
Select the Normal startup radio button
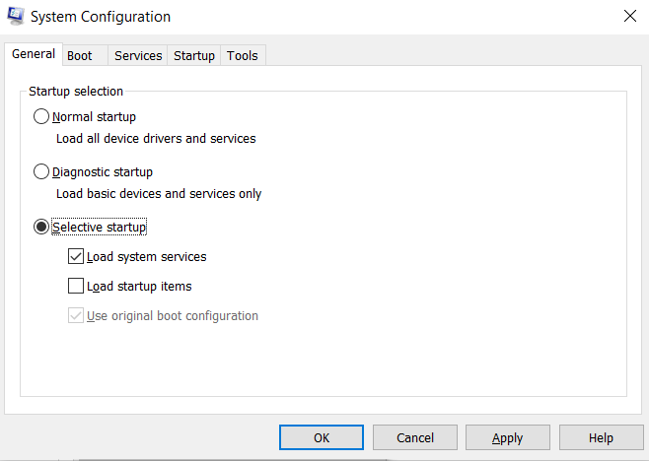point(41,116)
